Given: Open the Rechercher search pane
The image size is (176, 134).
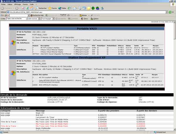Looking at the screenshot, I should click(x=41, y=8).
